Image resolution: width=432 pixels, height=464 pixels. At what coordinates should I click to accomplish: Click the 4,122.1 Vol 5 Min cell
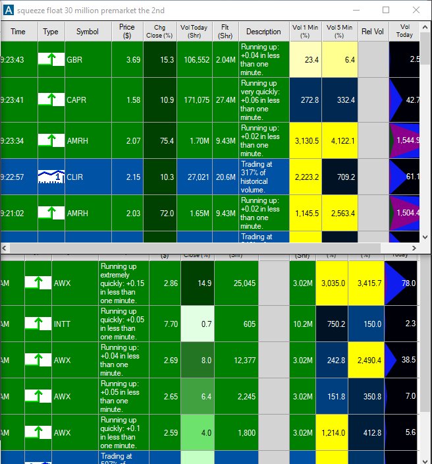(340, 140)
